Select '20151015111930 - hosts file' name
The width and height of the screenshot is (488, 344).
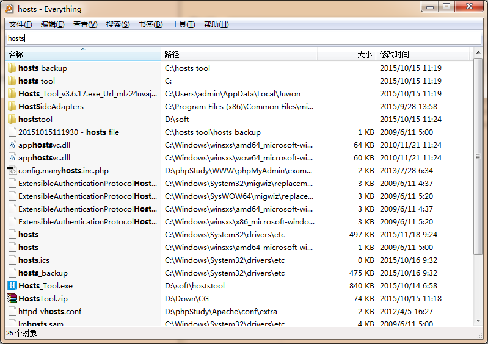[x=69, y=132]
